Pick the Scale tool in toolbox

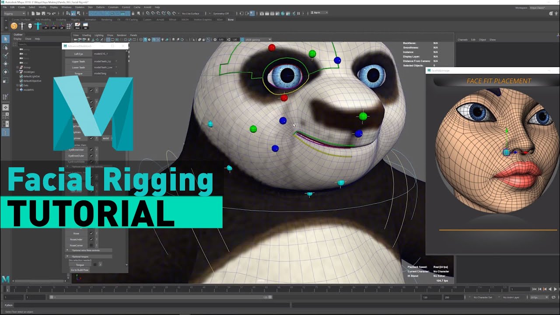[6, 80]
